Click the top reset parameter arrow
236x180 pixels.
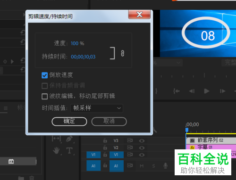[23, 33]
